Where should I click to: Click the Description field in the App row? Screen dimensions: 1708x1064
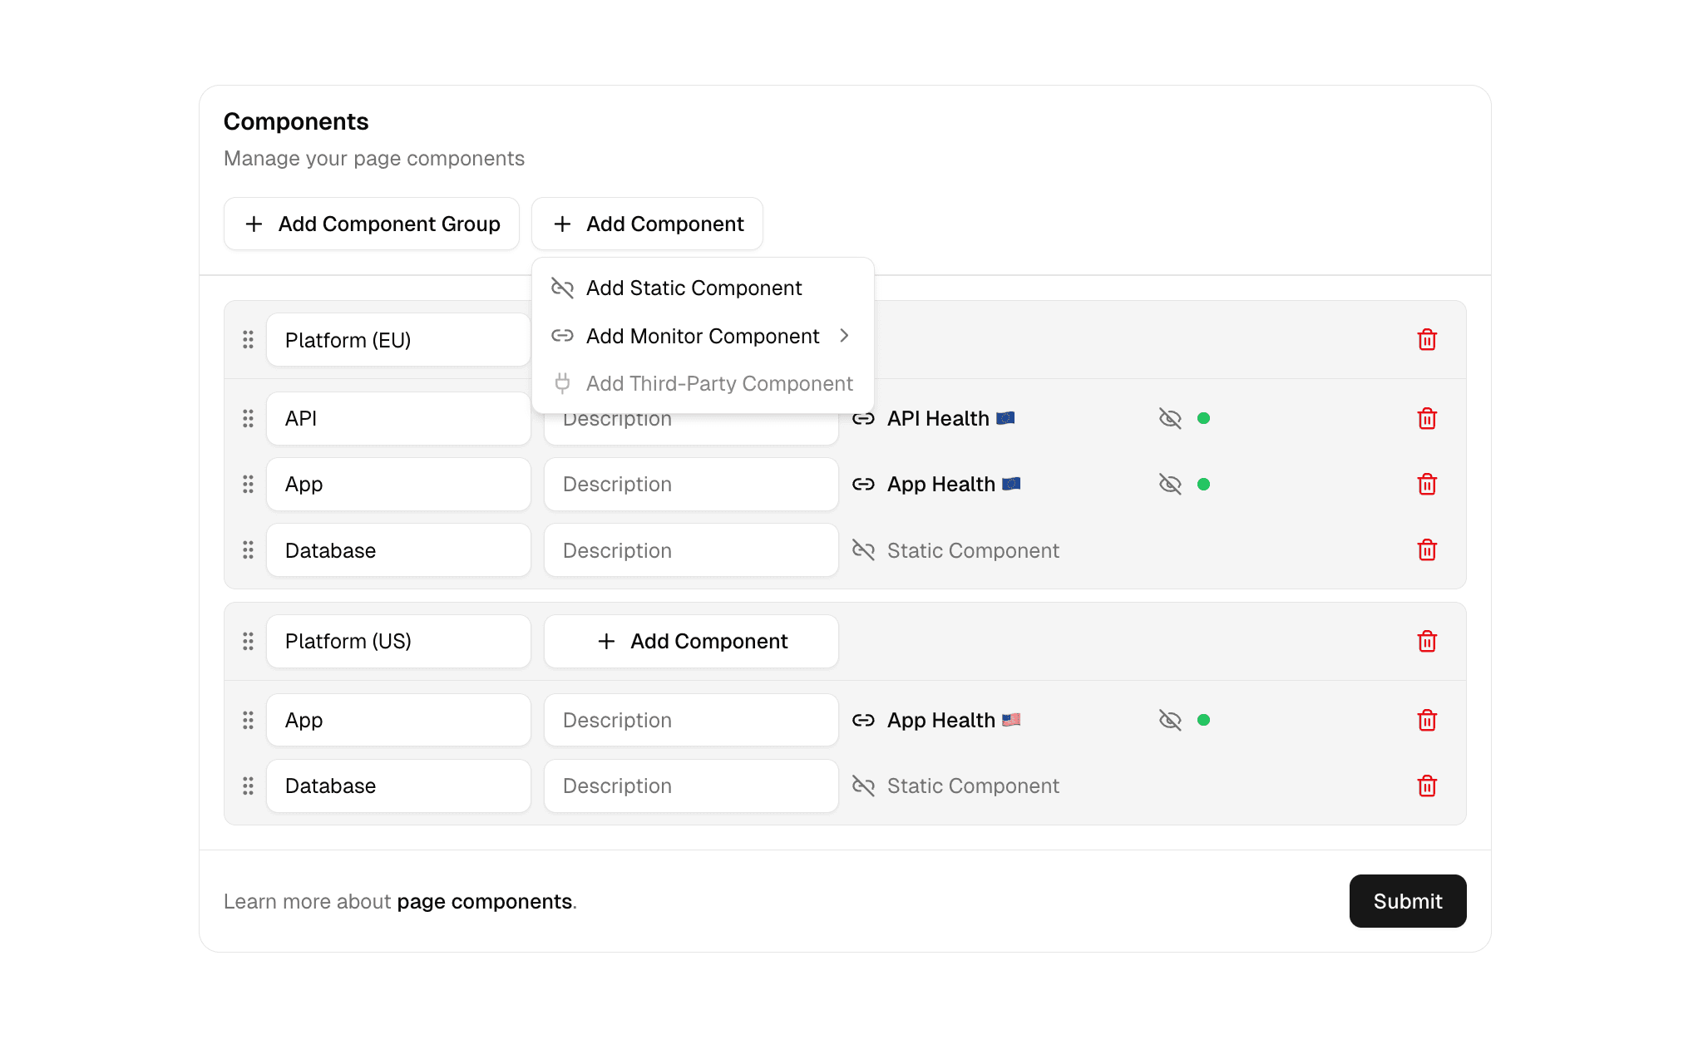tap(691, 484)
